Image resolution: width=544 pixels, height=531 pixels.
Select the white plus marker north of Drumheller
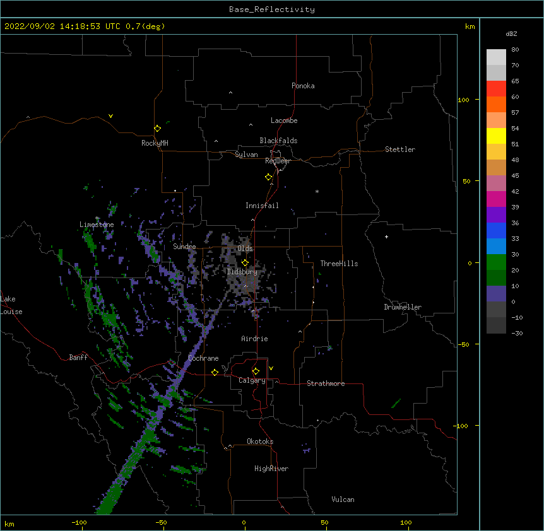386,236
